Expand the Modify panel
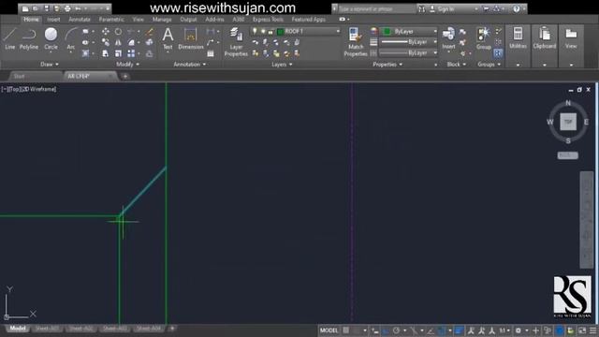 [x=127, y=65]
